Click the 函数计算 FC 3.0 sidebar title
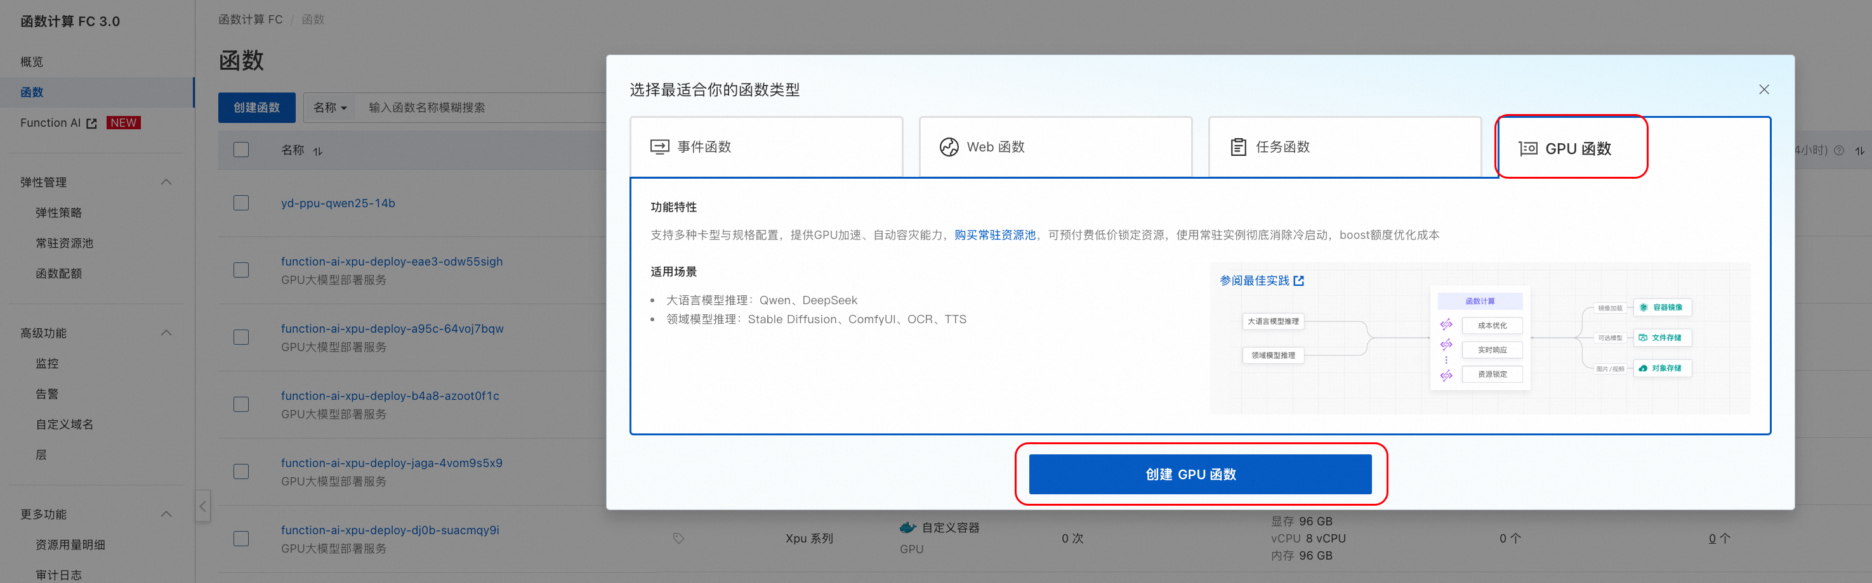This screenshot has height=583, width=1872. tap(70, 22)
